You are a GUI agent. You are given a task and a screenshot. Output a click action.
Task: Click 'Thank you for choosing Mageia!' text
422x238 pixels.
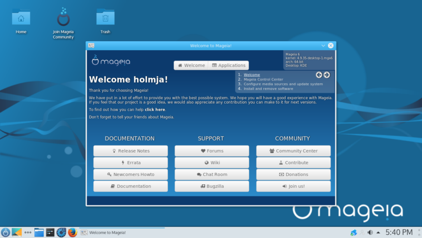click(x=119, y=90)
